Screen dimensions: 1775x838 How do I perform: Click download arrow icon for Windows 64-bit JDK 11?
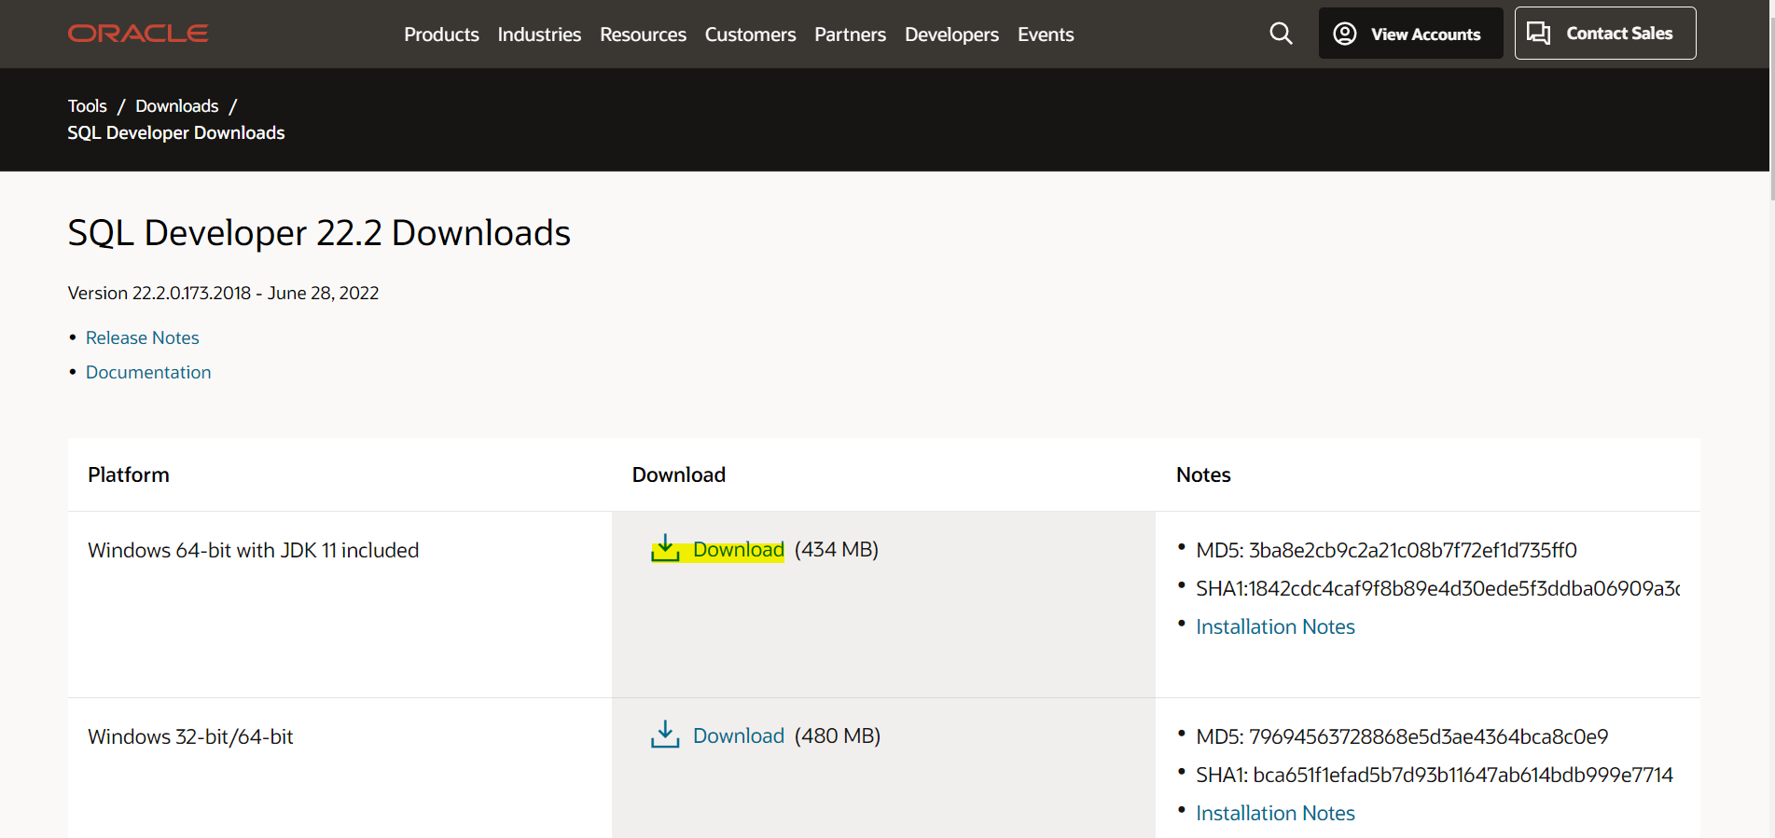click(x=665, y=548)
